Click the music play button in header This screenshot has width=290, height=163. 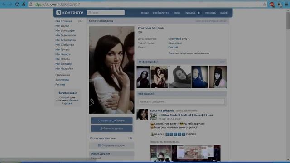click(199, 13)
